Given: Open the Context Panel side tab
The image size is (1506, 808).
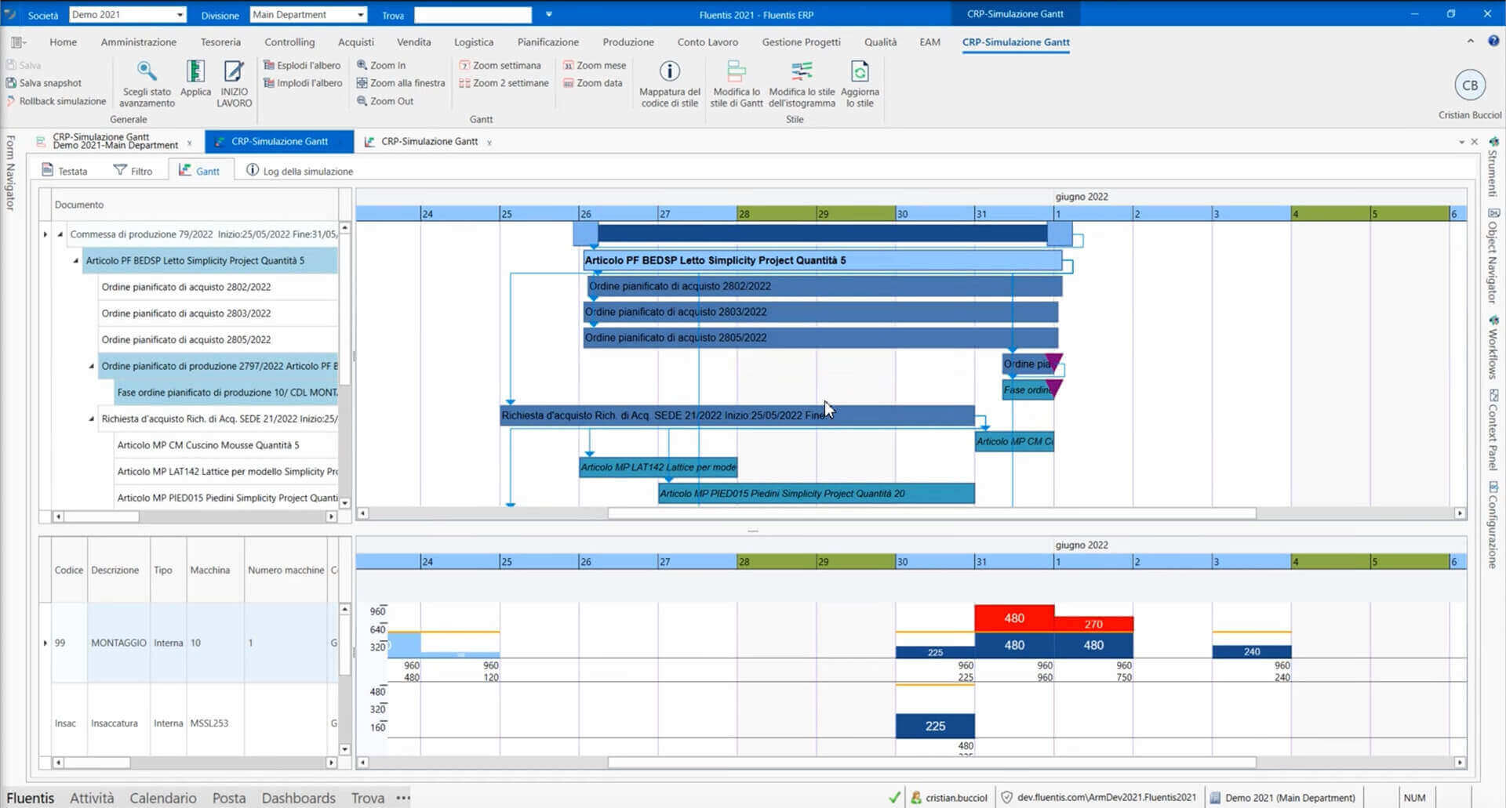Looking at the screenshot, I should [1493, 430].
